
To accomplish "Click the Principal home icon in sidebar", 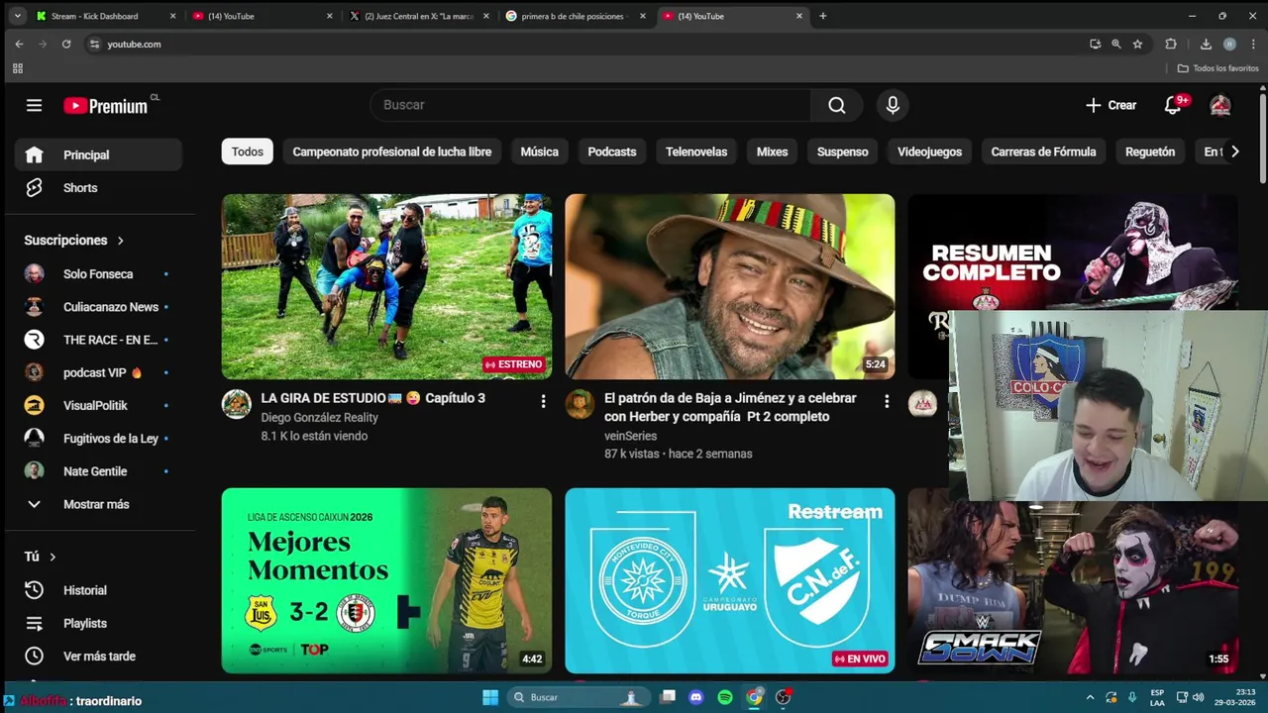I will coord(34,154).
